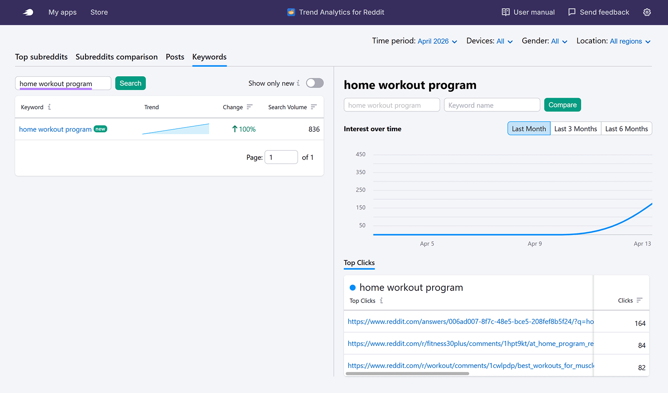The height and width of the screenshot is (393, 668).
Task: Open the Gender All dropdown
Action: click(559, 41)
